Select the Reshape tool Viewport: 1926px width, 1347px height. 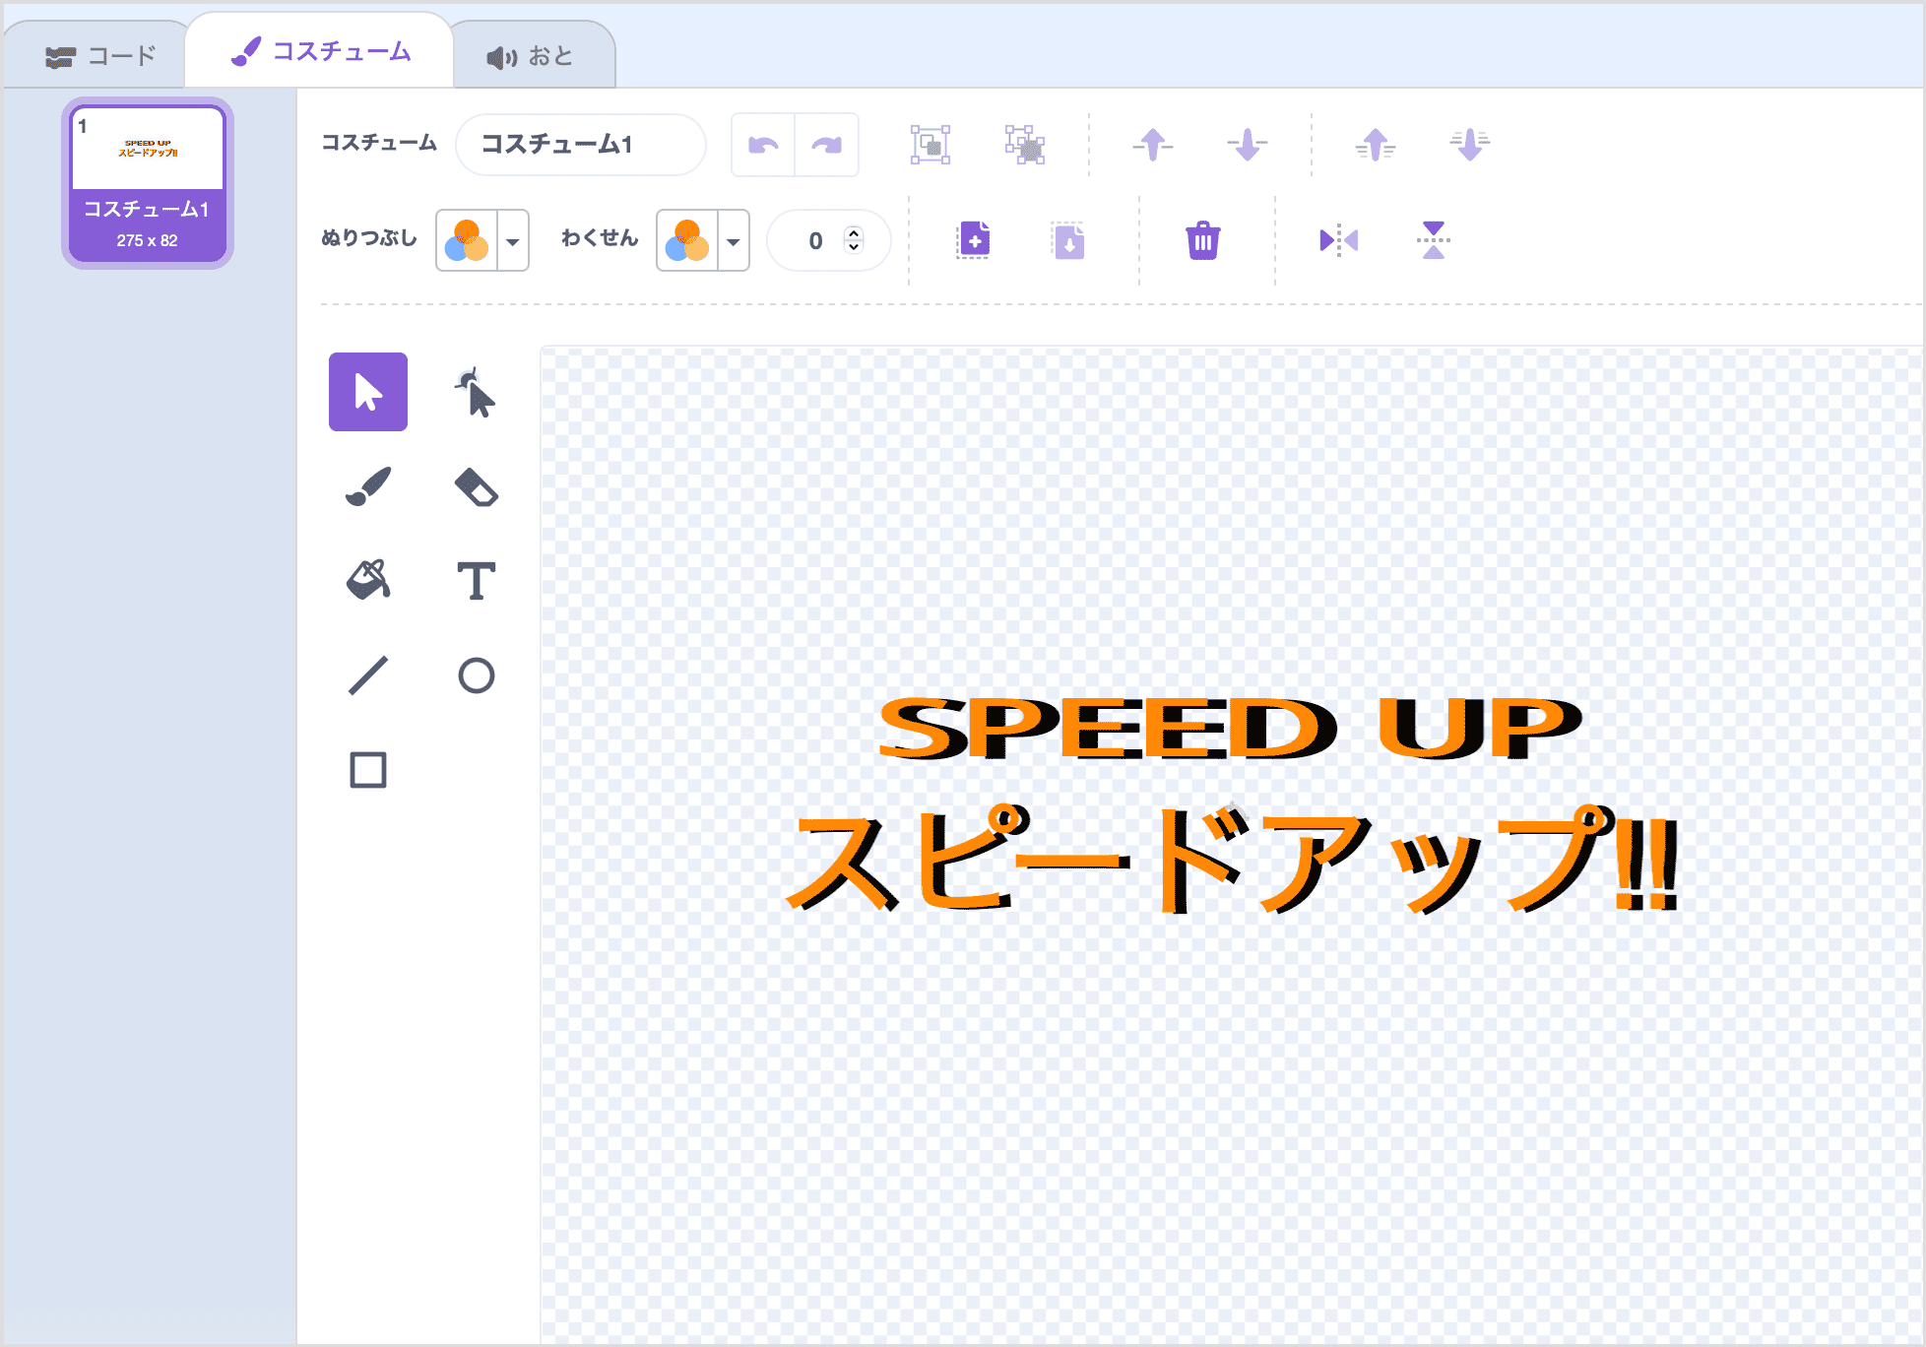(x=476, y=392)
